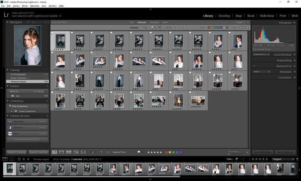Screen dimensions: 301x181
Task: Toggle filters on with filmstrip switch
Action: coord(297,159)
